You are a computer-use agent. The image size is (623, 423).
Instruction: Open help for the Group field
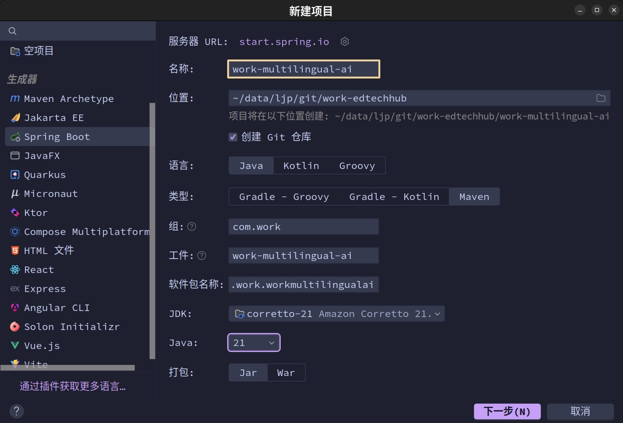pyautogui.click(x=192, y=226)
